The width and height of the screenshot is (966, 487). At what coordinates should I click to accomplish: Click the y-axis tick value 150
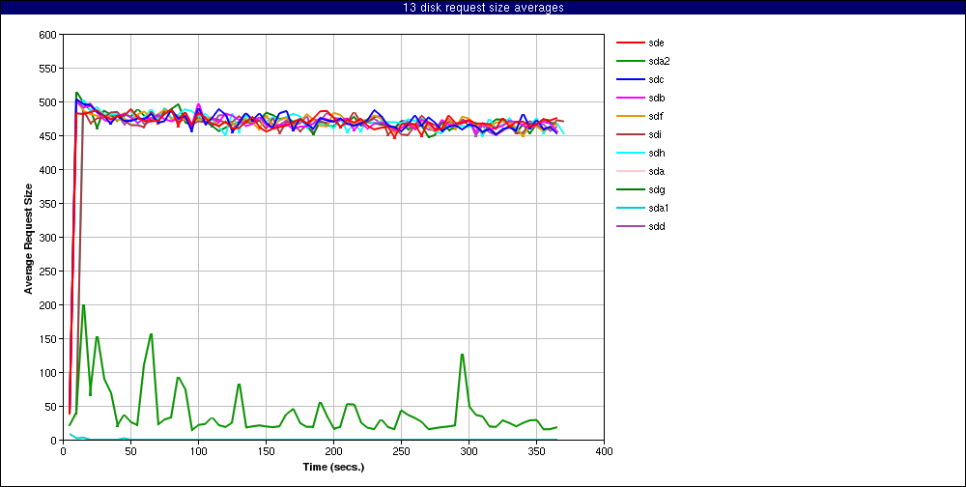pos(48,339)
